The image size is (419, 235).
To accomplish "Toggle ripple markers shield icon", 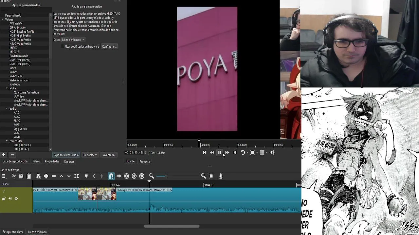I will click(142, 176).
